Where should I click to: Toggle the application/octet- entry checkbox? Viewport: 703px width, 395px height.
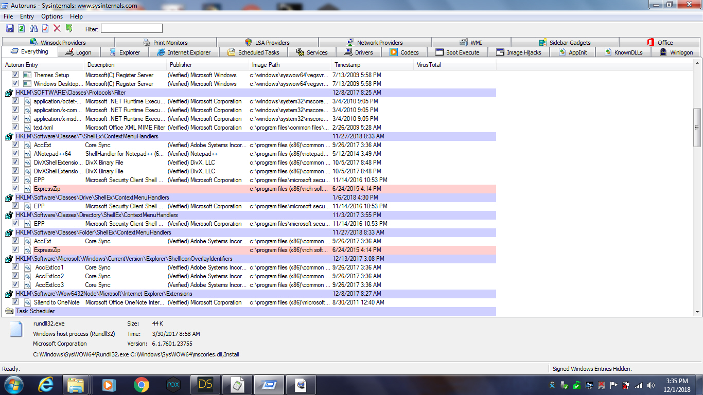[15, 101]
